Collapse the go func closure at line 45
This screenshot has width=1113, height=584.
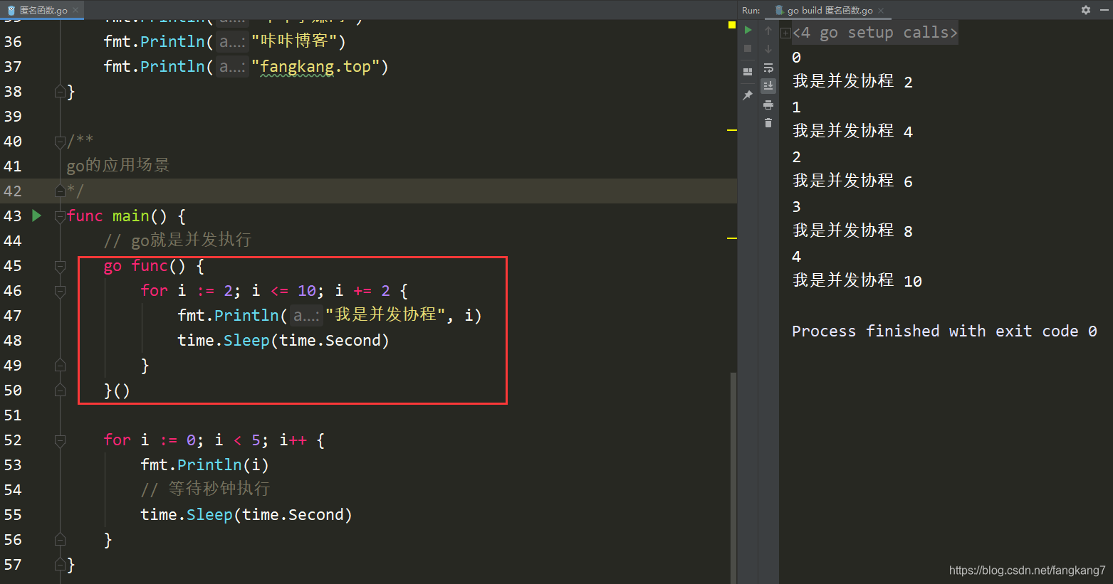click(60, 266)
